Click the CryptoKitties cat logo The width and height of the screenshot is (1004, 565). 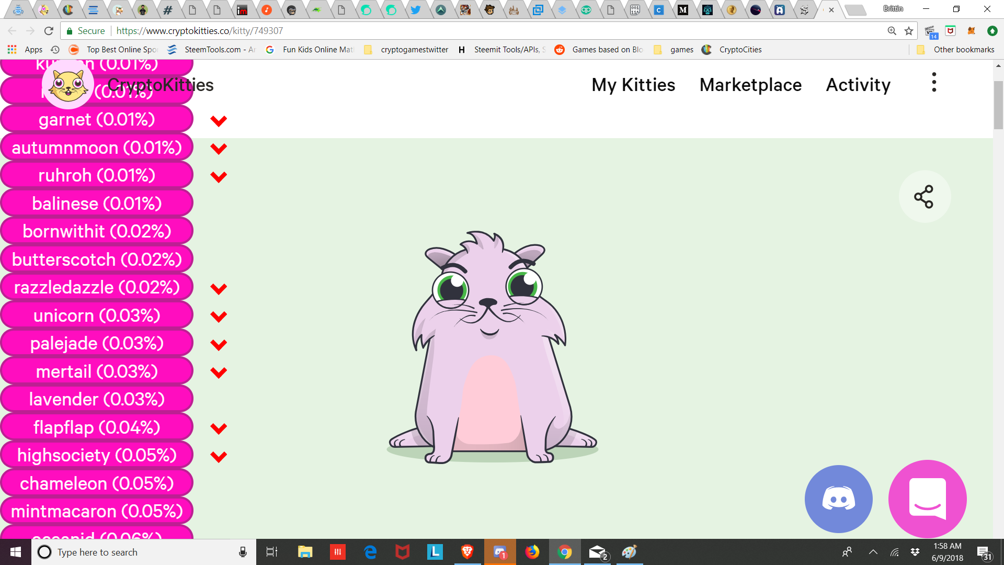(x=68, y=85)
